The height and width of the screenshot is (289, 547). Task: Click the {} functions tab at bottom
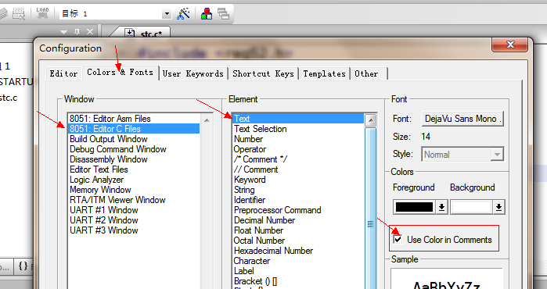(x=23, y=266)
